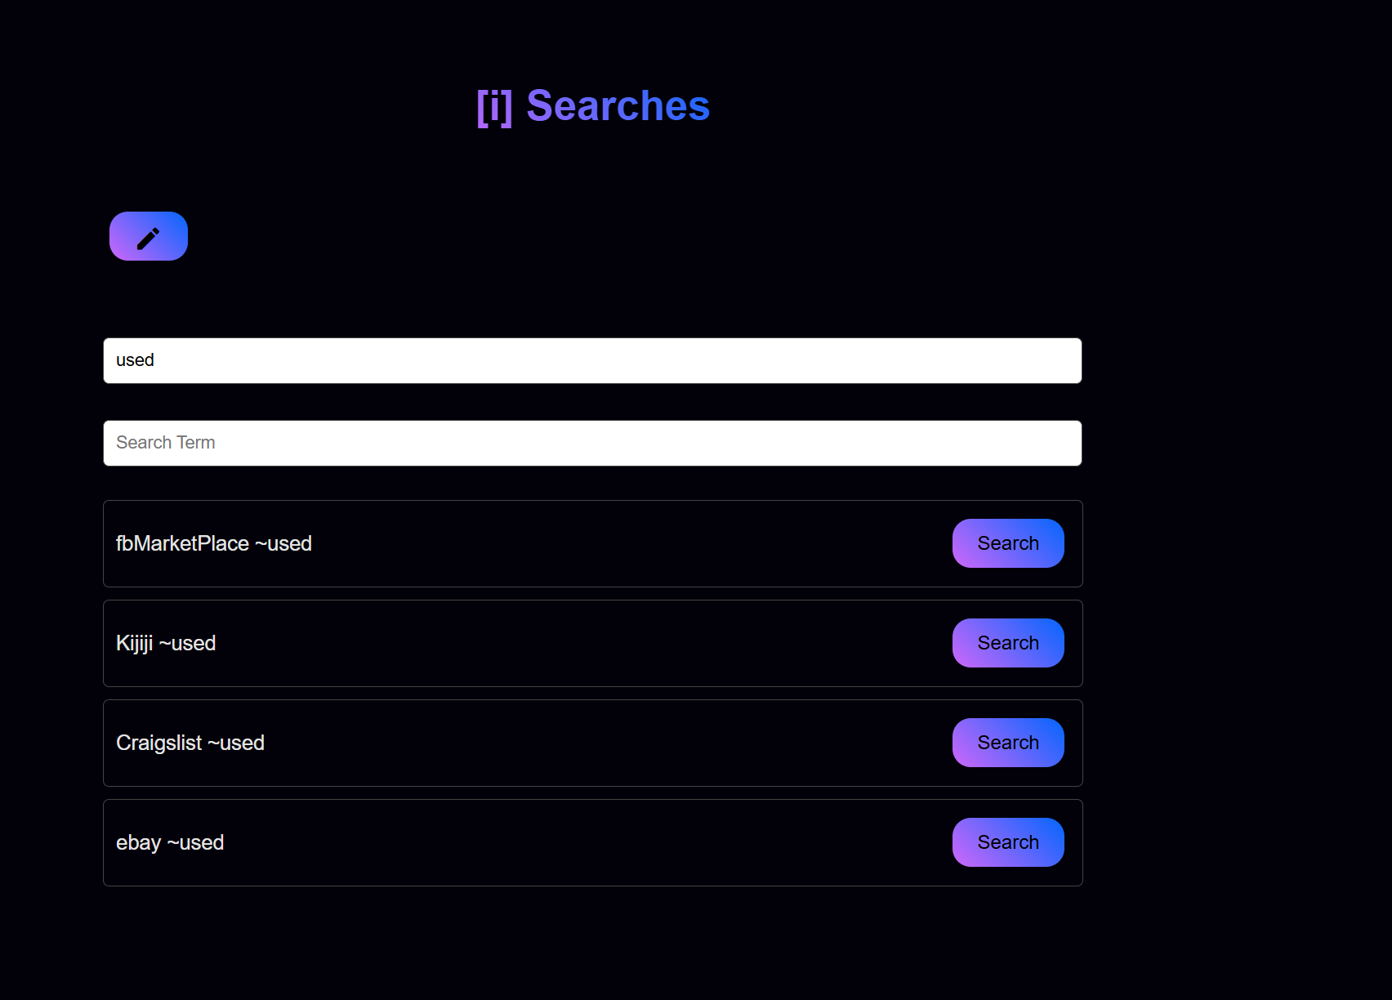Search fbMarketPlace for used
The width and height of the screenshot is (1392, 1000).
click(x=1008, y=543)
